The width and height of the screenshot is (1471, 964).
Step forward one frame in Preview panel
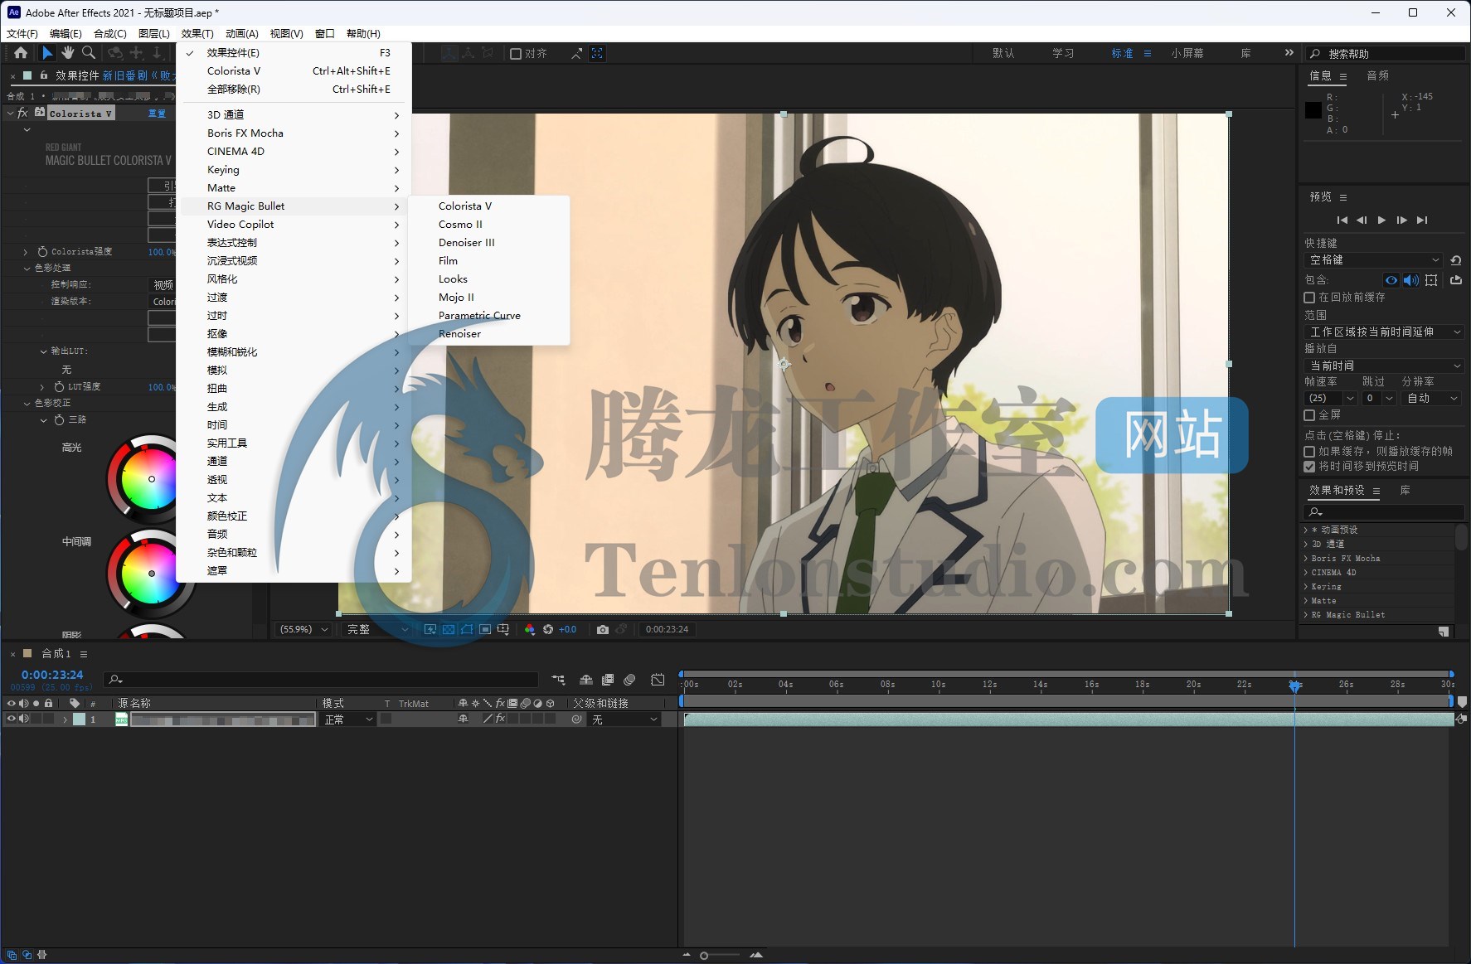(1401, 220)
